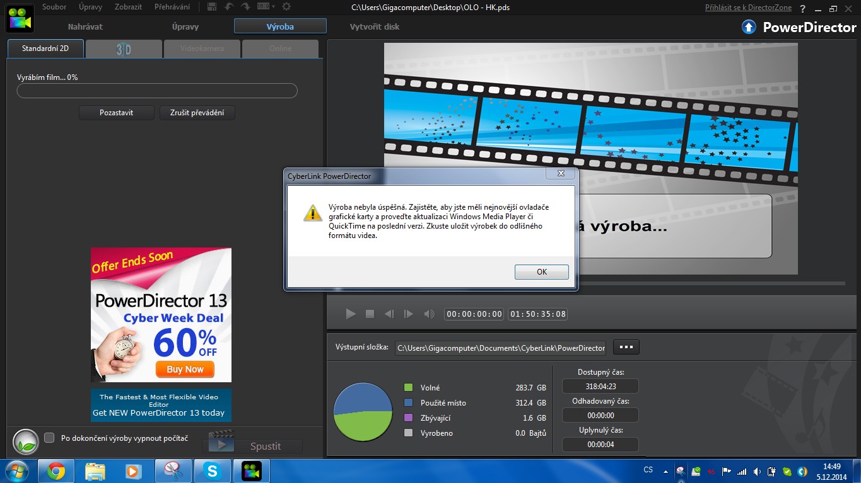Screen dimensions: 861x483
Task: Open the Přehrávání menu
Action: 172,7
